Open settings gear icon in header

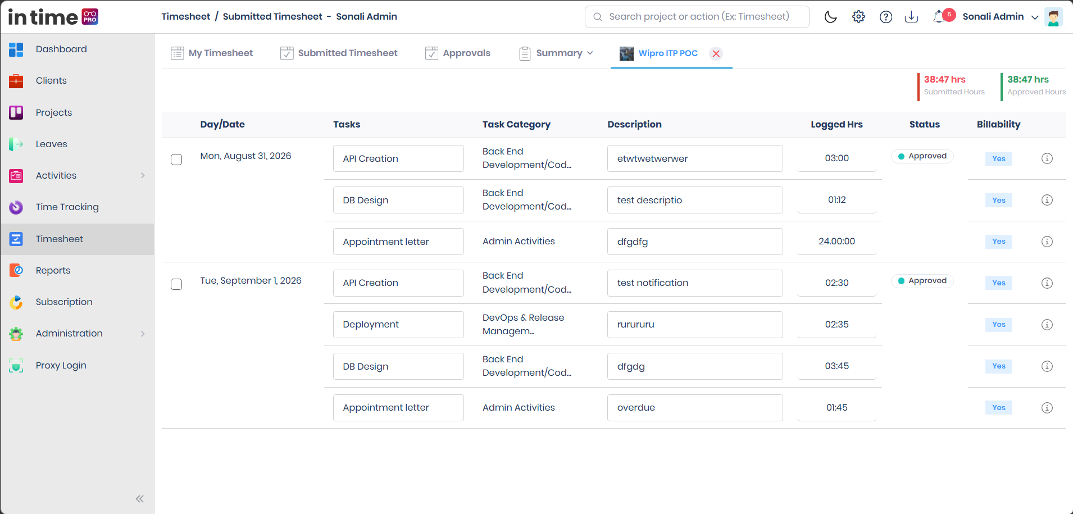pyautogui.click(x=858, y=17)
